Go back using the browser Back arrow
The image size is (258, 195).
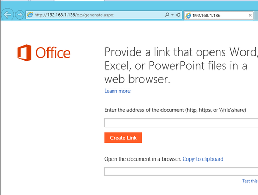7,15
